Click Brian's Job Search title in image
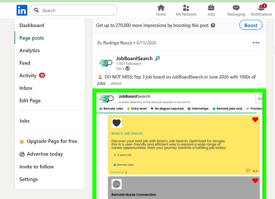 coord(127,133)
